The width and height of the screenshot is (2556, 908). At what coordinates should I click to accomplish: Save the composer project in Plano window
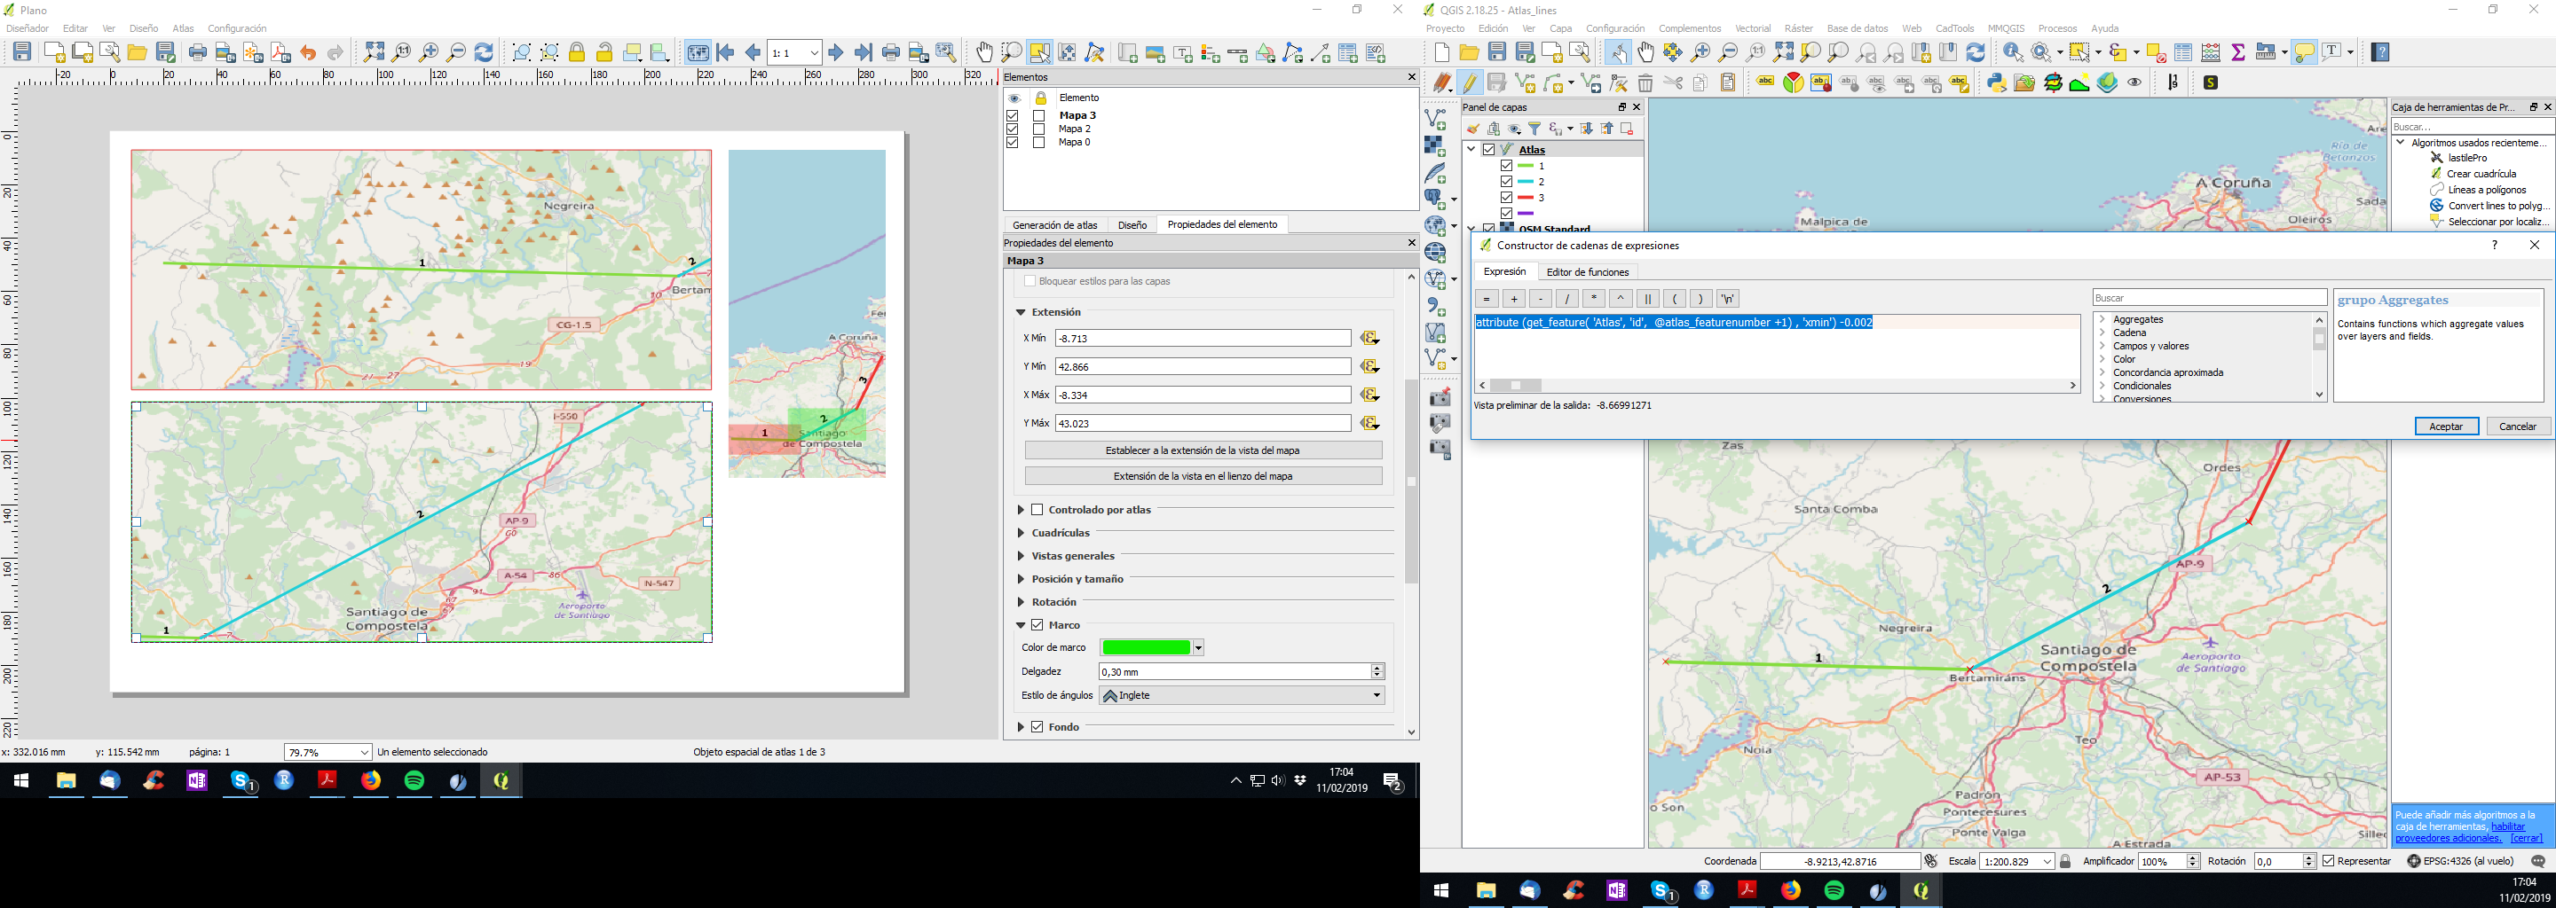tap(22, 52)
